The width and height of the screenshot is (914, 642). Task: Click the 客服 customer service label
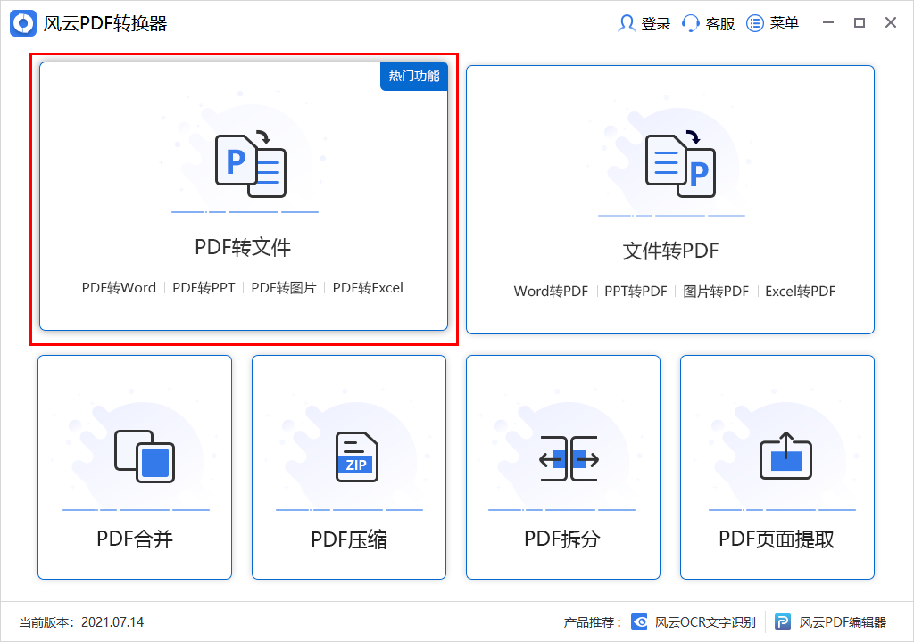click(x=720, y=24)
